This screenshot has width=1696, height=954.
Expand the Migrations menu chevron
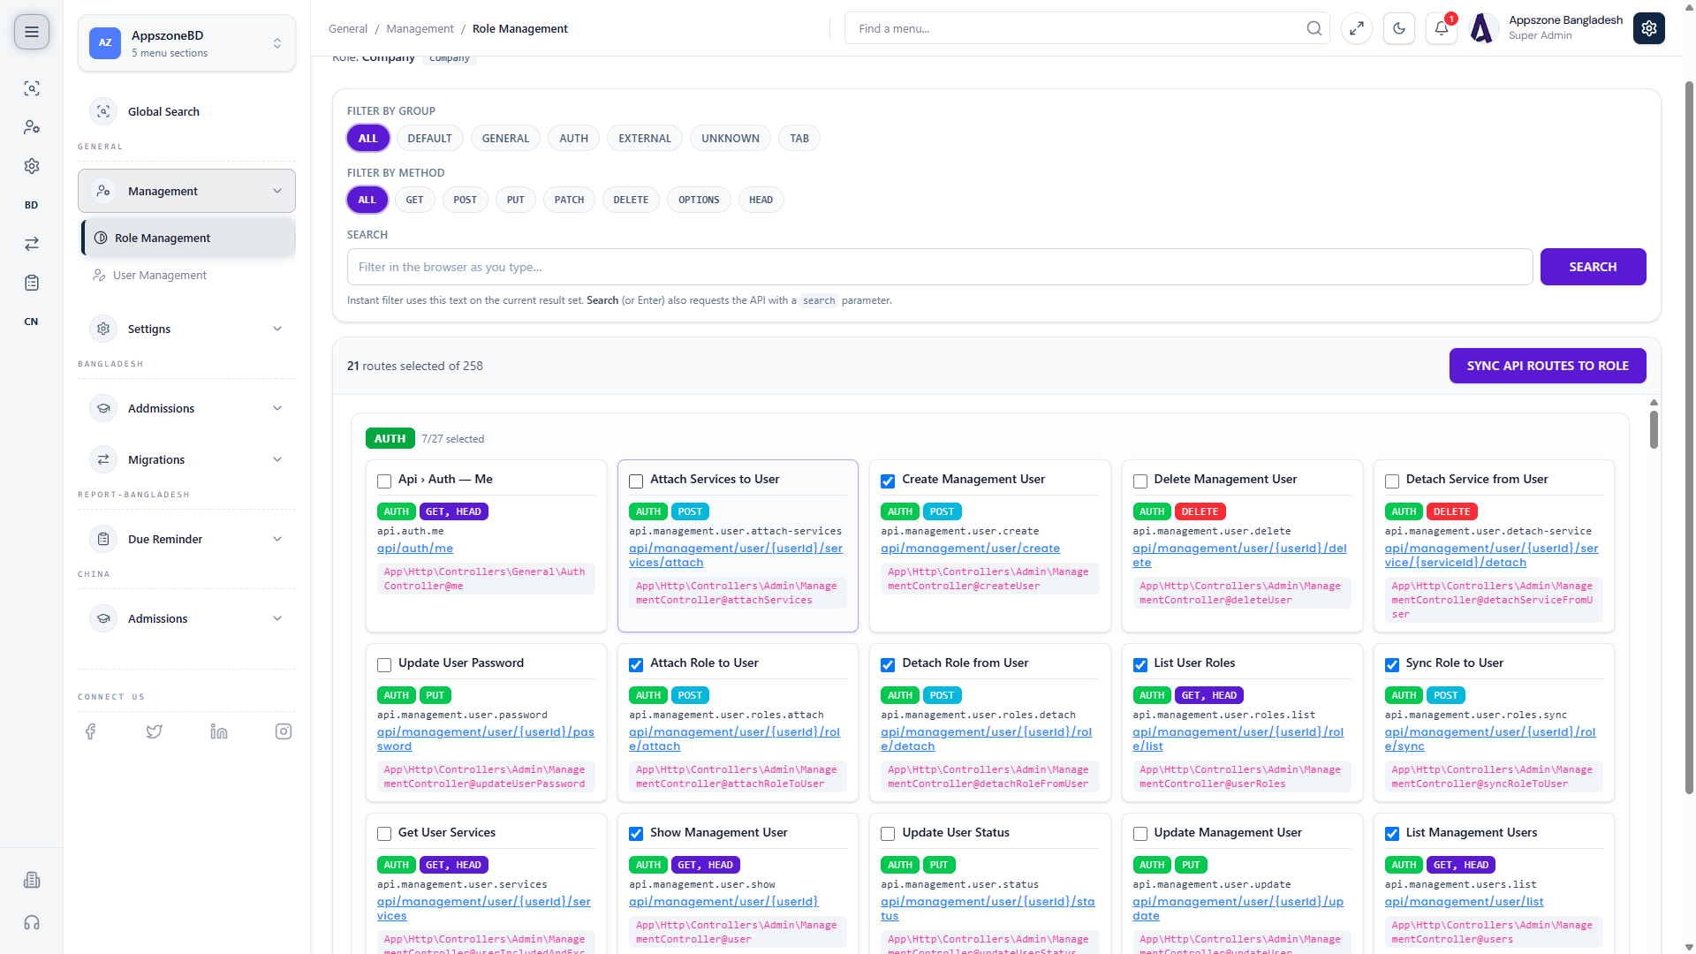277,459
